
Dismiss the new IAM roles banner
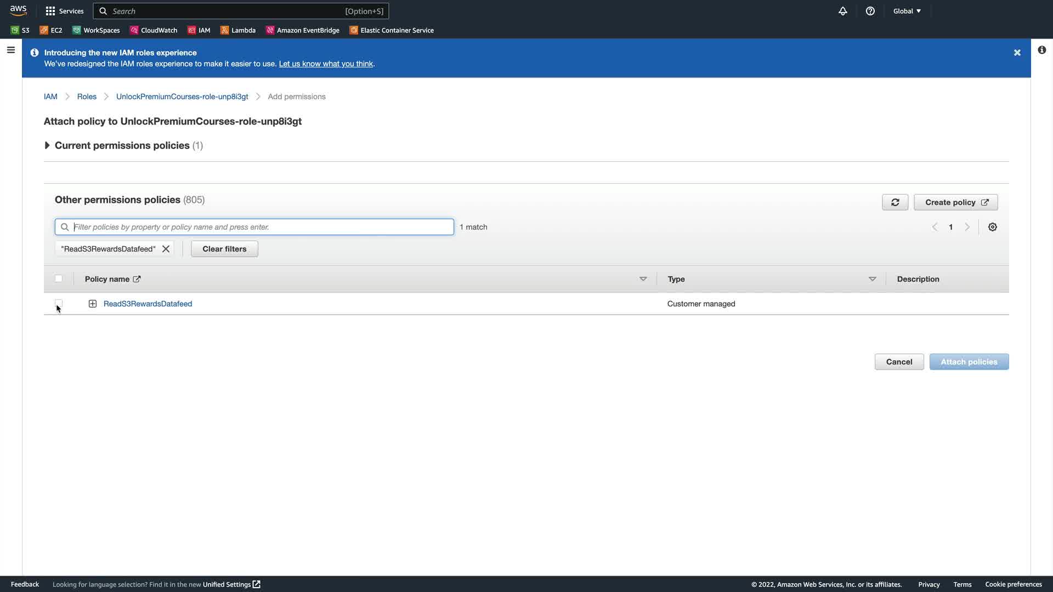1017,53
